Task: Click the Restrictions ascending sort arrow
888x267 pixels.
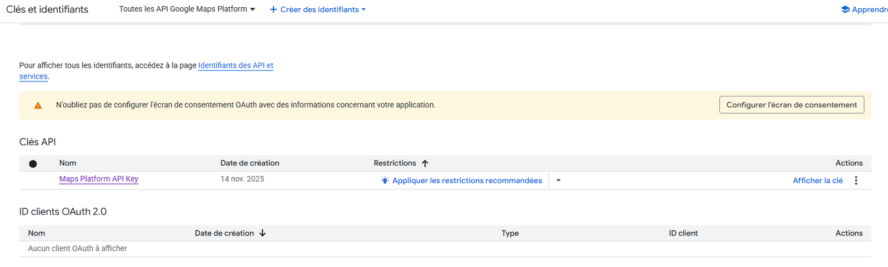Action: tap(425, 163)
